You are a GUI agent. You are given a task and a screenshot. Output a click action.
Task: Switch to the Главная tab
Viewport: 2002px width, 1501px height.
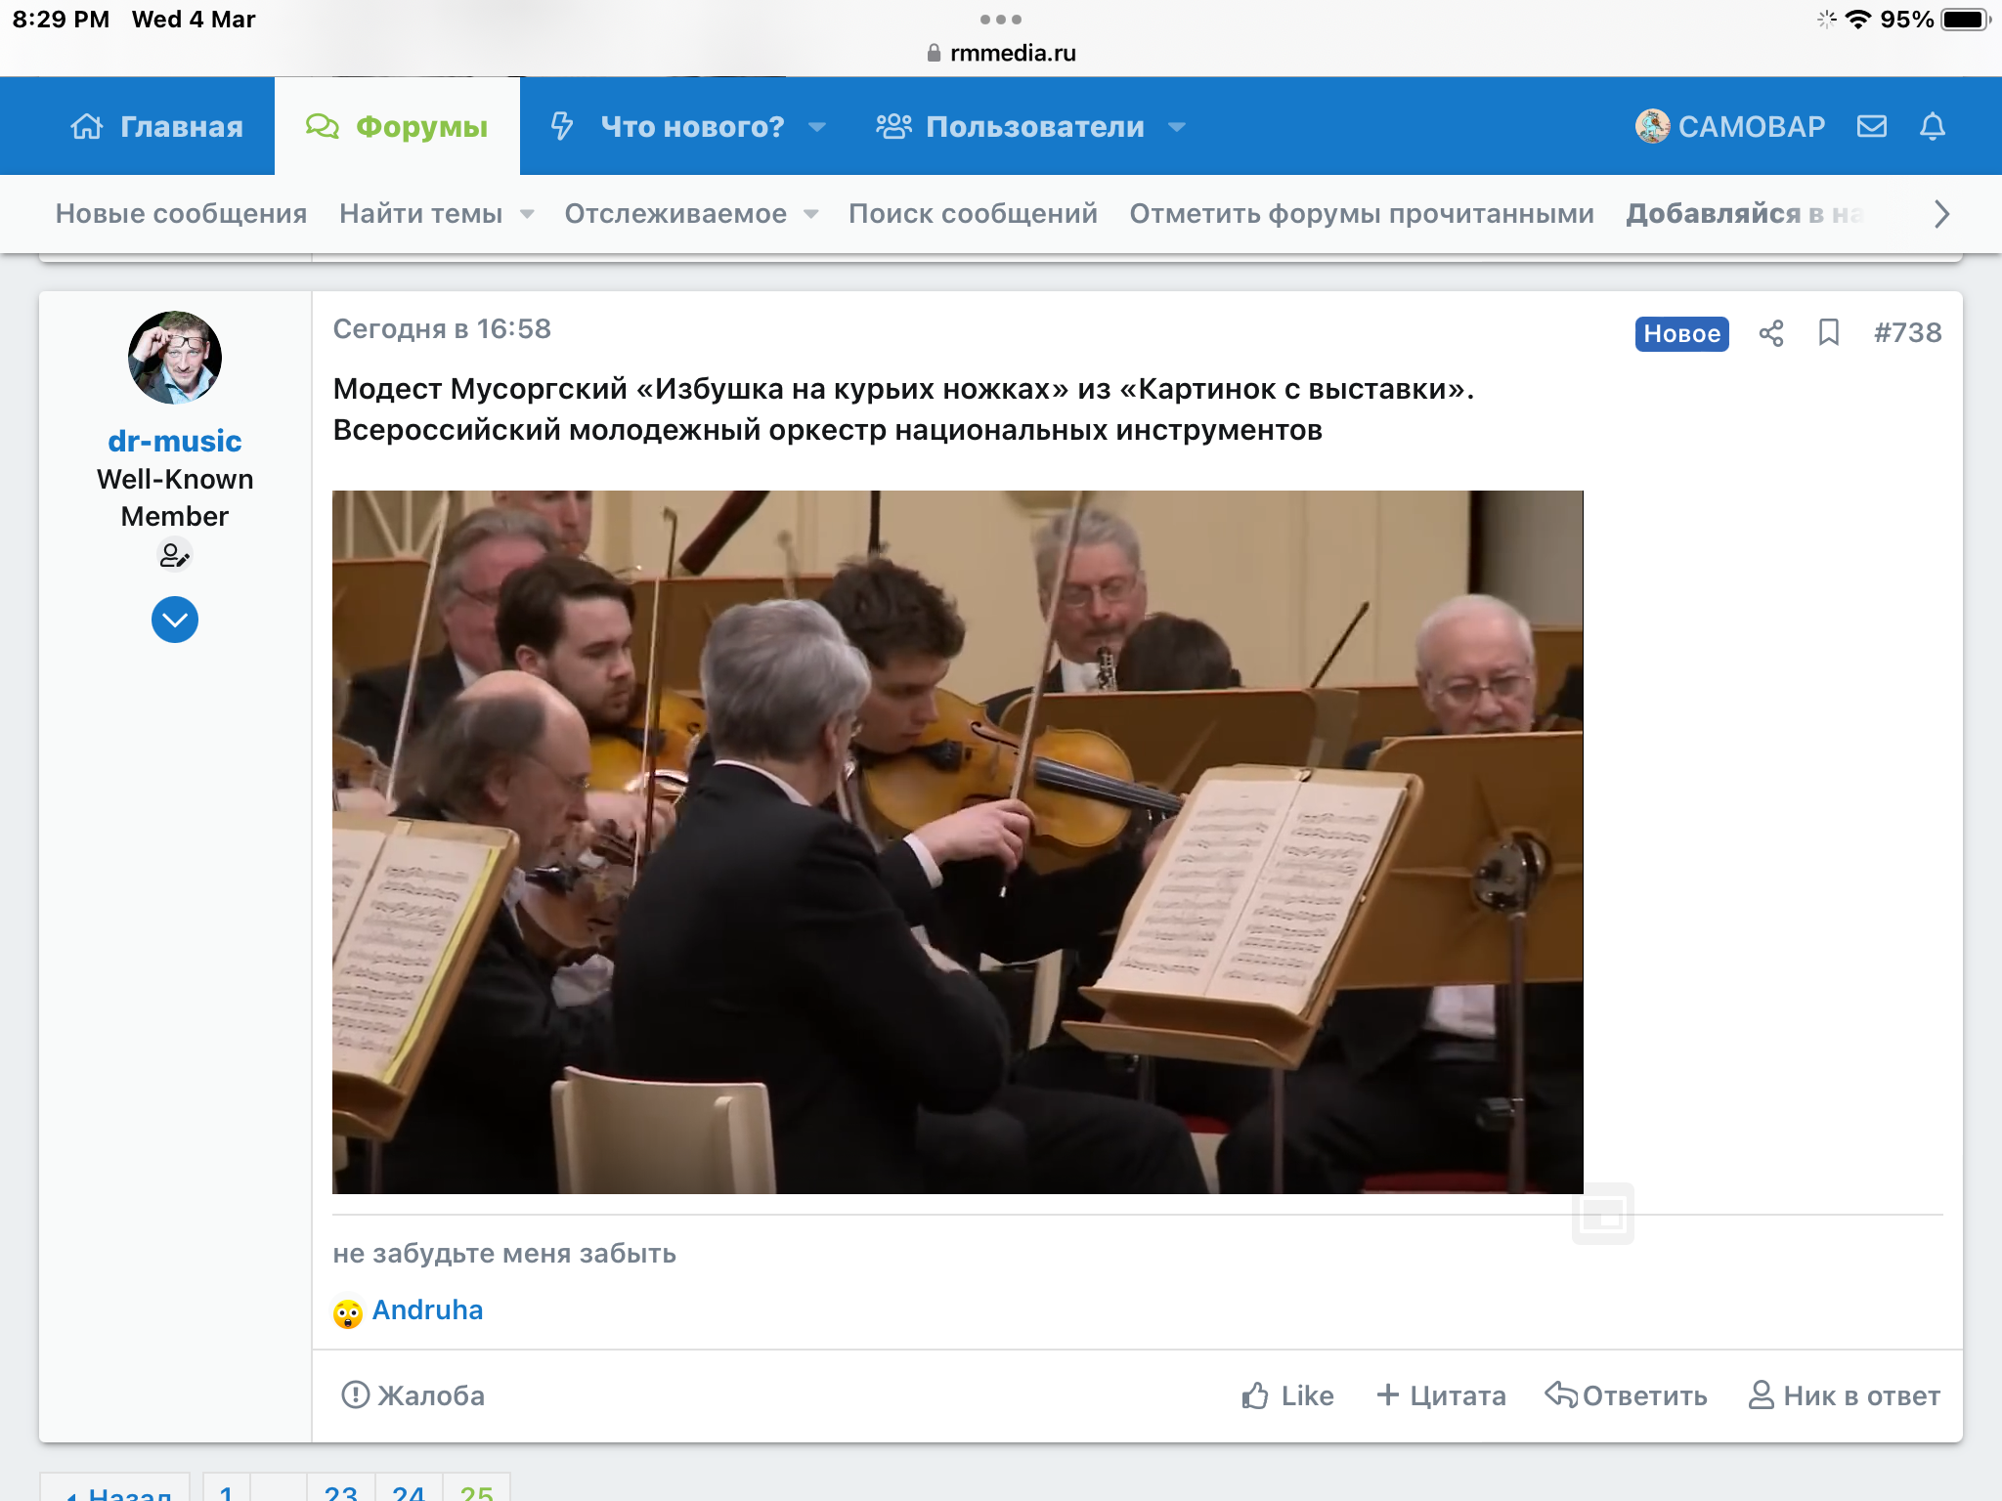157,126
